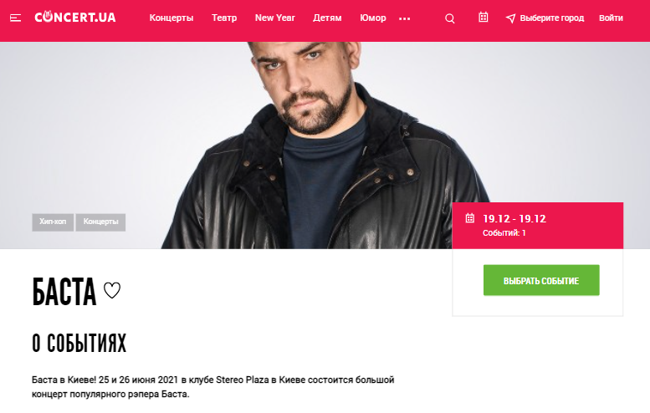Viewport: 650px width, 413px height.
Task: Select the New Year menu item
Action: [274, 18]
